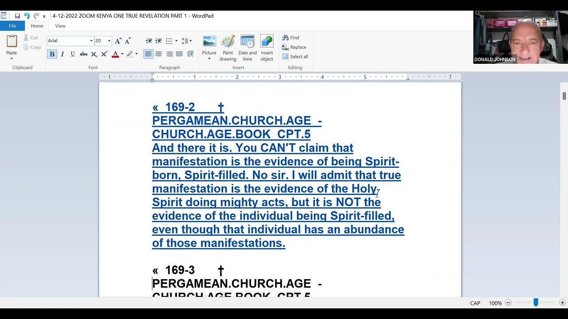The height and width of the screenshot is (319, 568).
Task: Click Copy in the Clipboard group
Action: (x=32, y=47)
